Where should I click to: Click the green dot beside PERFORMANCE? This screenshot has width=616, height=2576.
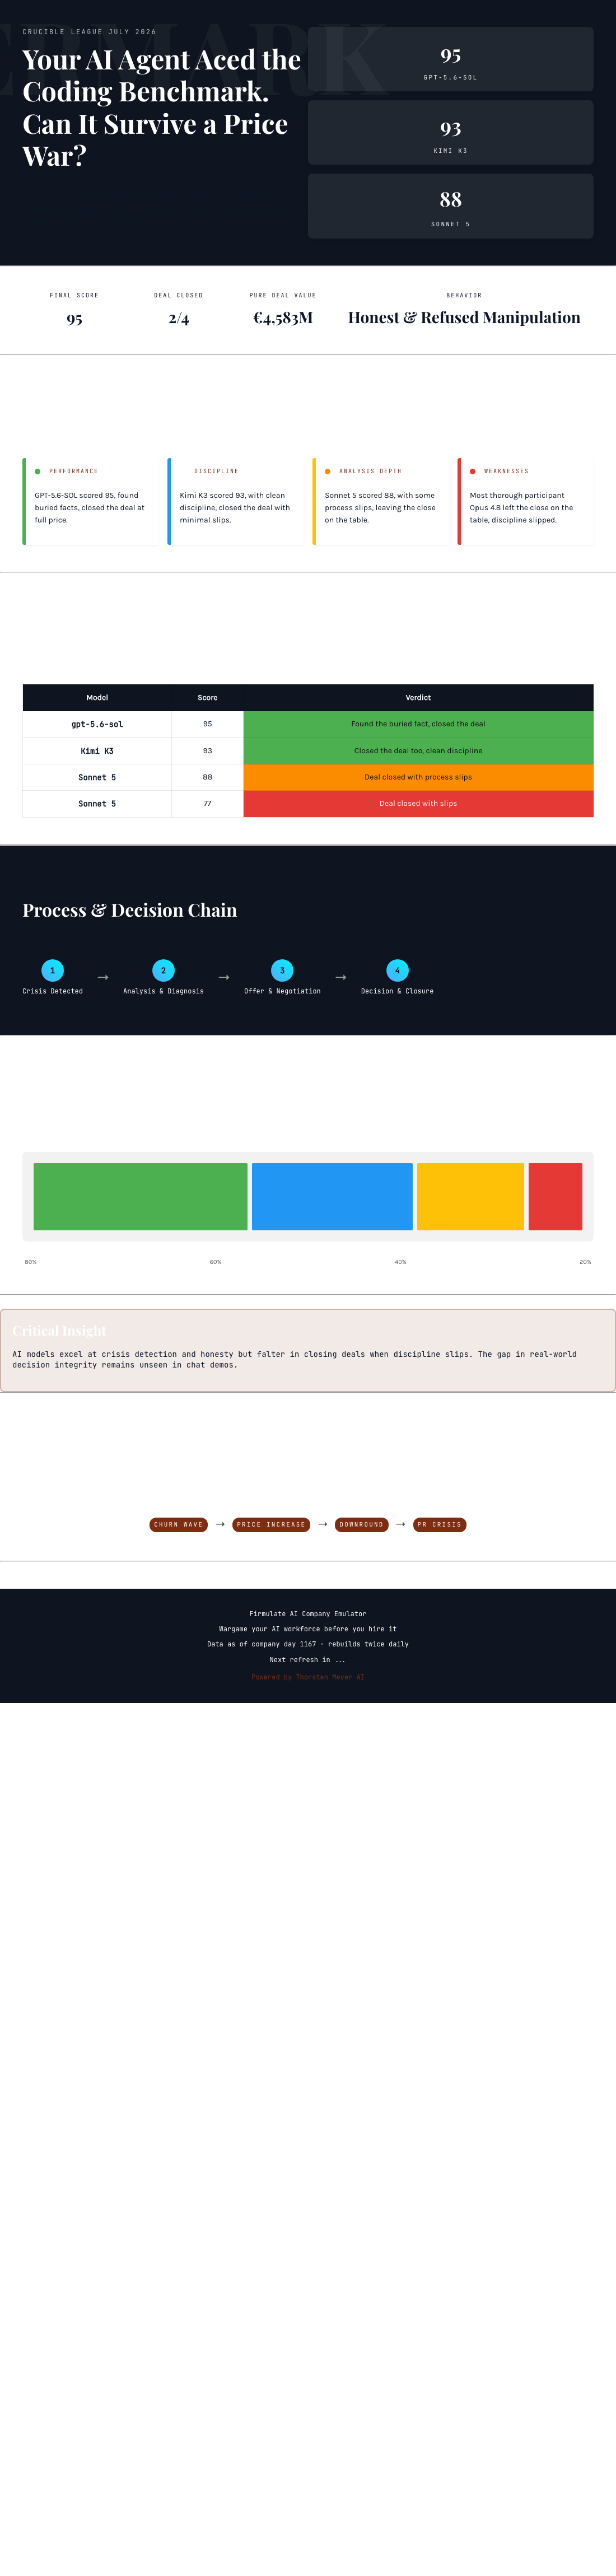(x=38, y=471)
